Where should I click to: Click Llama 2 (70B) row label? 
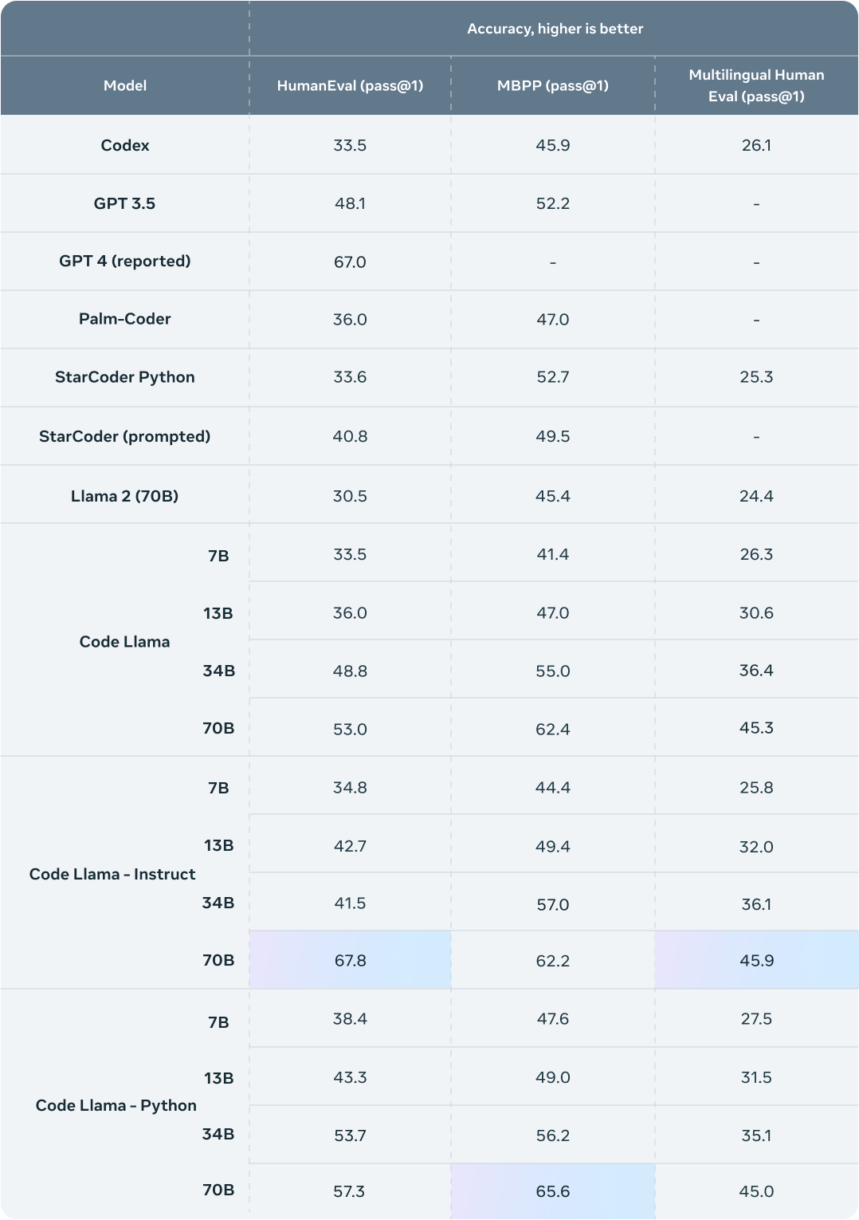[x=125, y=496]
